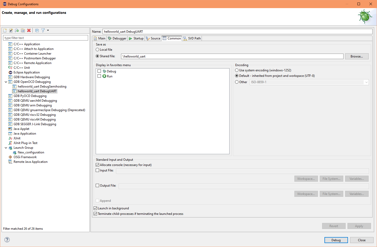Toggle Terminate child-processes checkbox

pyautogui.click(x=95, y=214)
